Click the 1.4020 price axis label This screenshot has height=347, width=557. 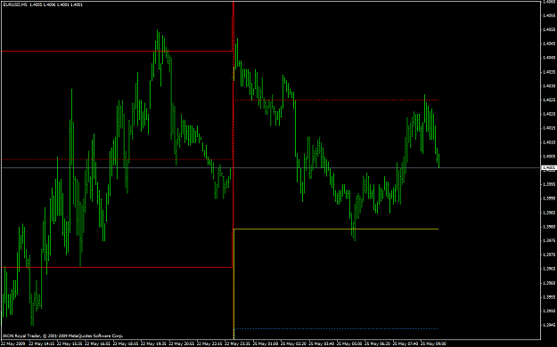(x=549, y=114)
